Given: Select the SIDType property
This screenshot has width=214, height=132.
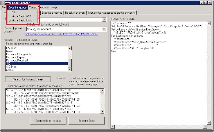Looking at the screenshot, I should click(37, 67).
